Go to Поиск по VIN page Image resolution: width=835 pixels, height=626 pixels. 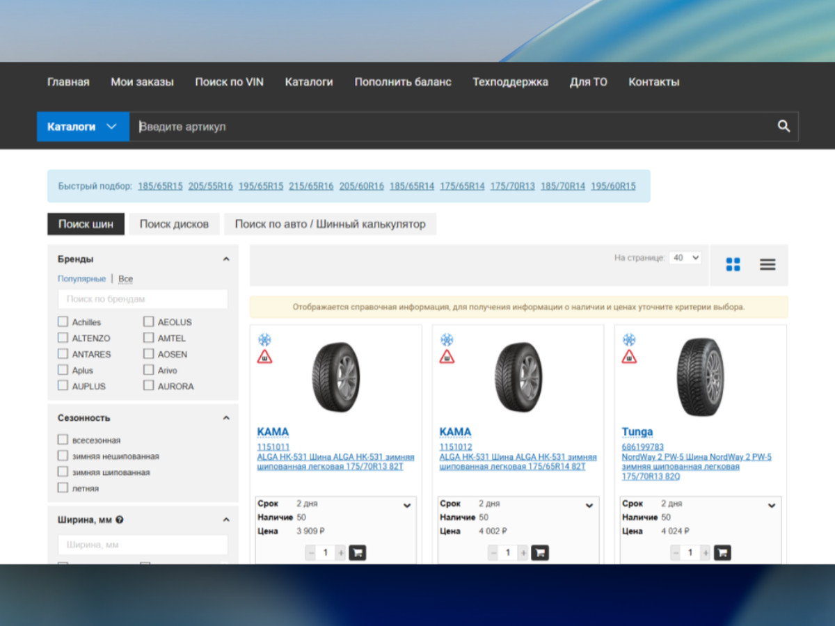(230, 82)
